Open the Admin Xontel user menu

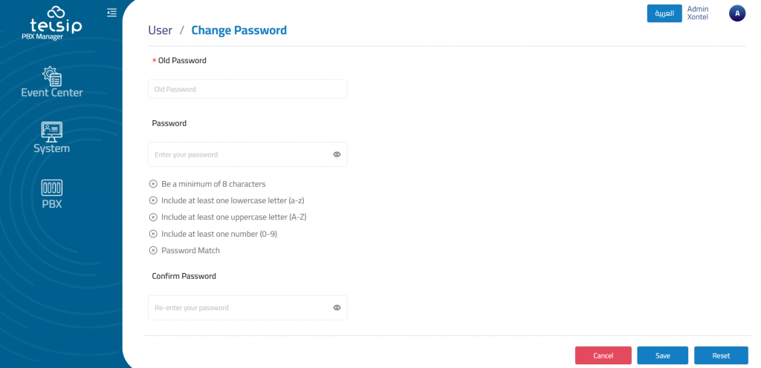(699, 13)
